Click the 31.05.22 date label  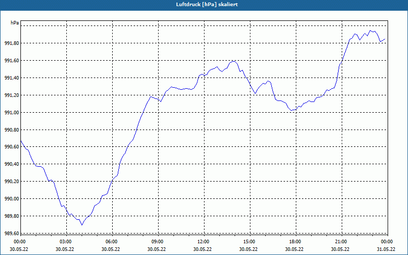pos(386,249)
